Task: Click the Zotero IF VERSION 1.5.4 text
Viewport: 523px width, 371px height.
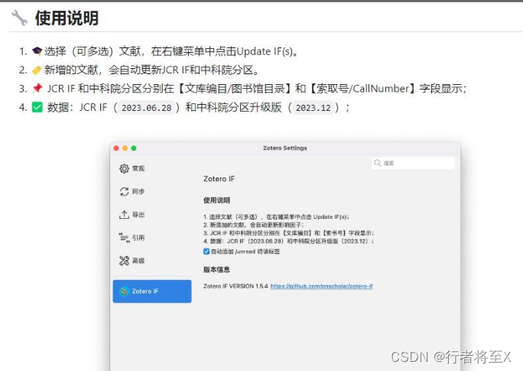Action: pyautogui.click(x=236, y=286)
